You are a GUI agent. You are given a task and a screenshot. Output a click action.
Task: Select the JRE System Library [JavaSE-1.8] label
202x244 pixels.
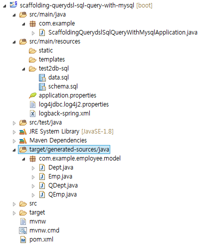click(x=71, y=131)
